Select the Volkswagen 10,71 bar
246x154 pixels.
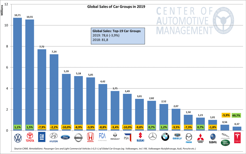tap(17, 74)
